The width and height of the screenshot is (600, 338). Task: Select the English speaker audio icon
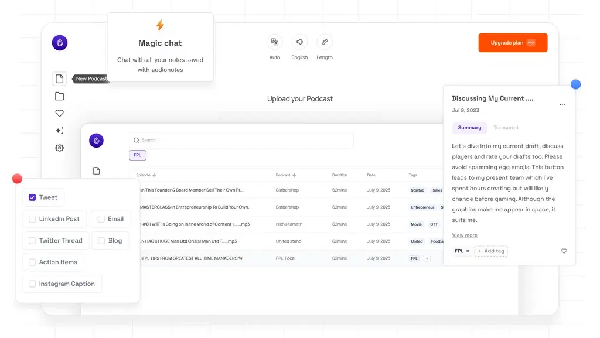[299, 42]
